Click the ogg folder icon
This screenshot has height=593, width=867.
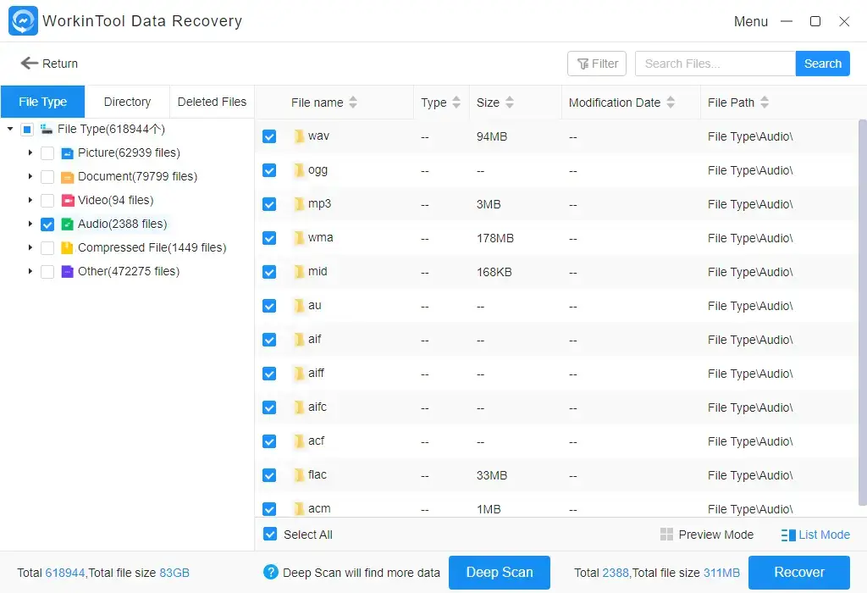tap(299, 169)
